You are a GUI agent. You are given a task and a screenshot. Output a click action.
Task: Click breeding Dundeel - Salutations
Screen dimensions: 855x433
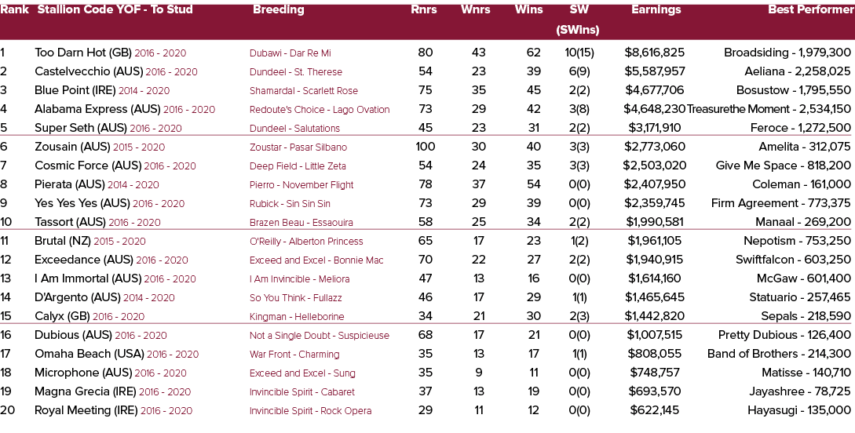point(294,129)
